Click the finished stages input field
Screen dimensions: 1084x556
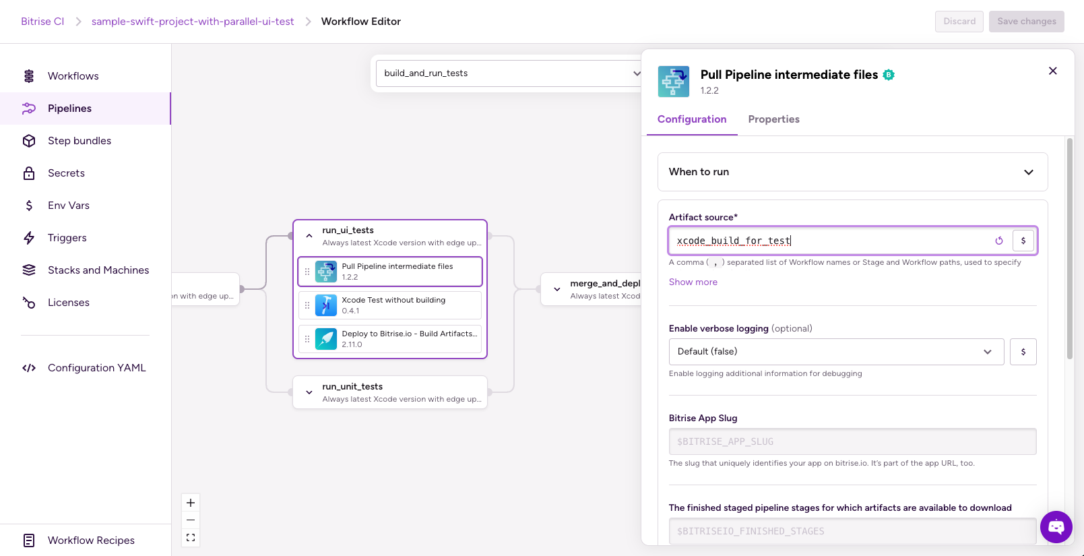coord(853,531)
